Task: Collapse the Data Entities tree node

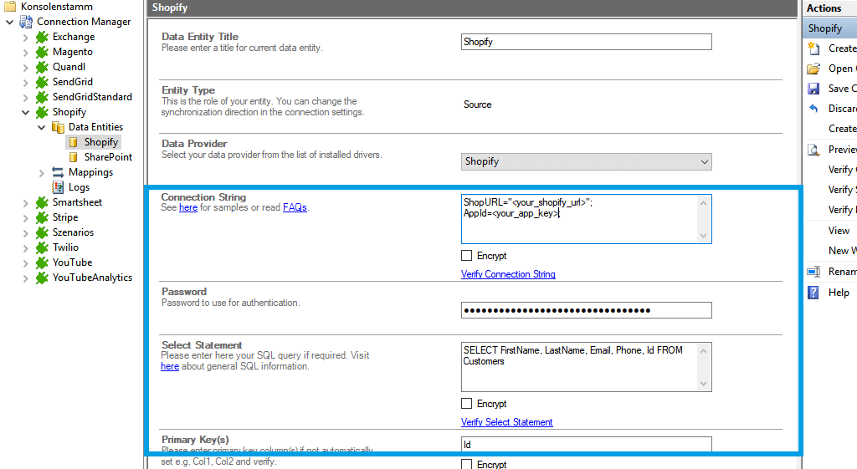Action: point(41,127)
